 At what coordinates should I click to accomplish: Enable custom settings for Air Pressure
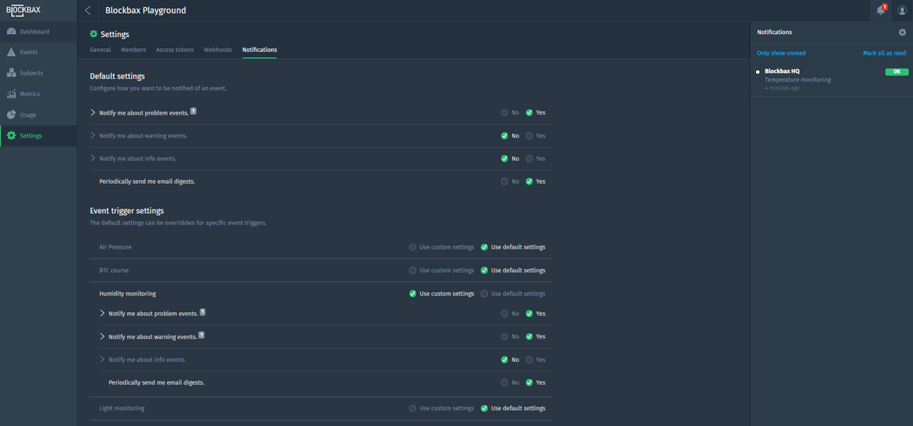tap(412, 246)
